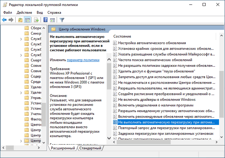Viewport: 225px width, 158px height.
Task: Click policy icon beside Включить уведомления о наличии программ
Action: [115, 105]
